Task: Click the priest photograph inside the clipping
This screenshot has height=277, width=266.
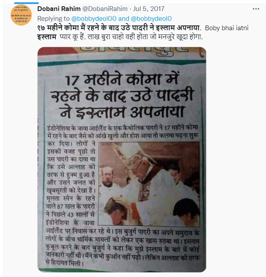Action: pos(149,184)
